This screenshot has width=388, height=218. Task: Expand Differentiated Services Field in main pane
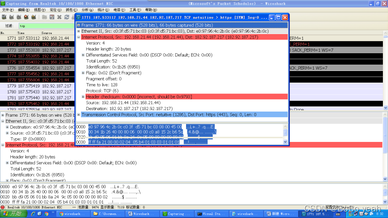click(x=7, y=163)
